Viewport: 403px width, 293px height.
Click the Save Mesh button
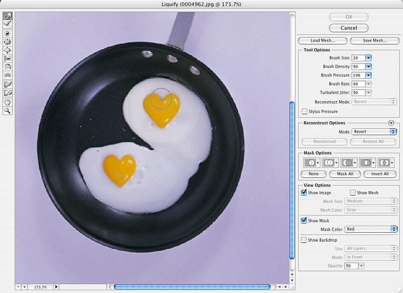click(375, 41)
